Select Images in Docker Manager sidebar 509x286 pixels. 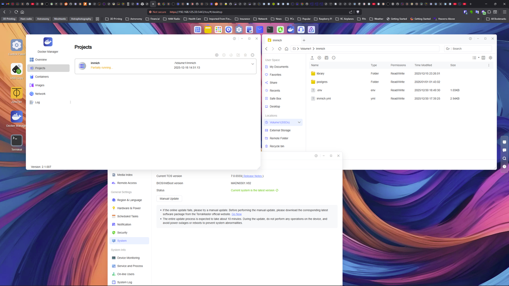coord(48,85)
